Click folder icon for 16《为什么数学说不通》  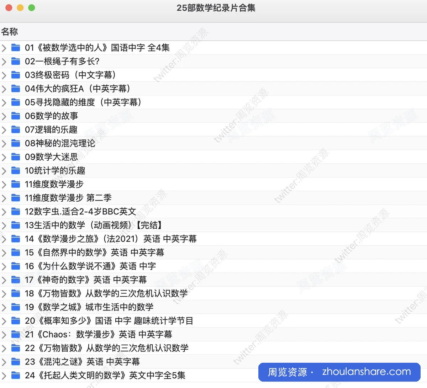tap(16, 266)
